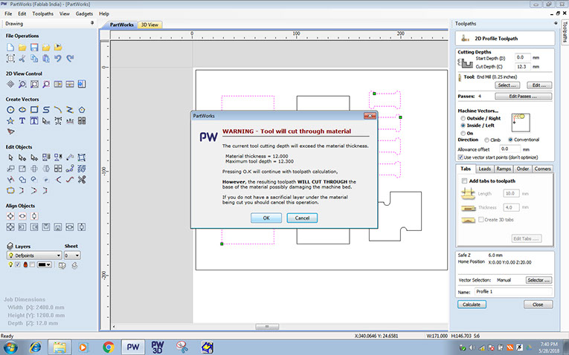Copy selected objects icon

pos(34,59)
